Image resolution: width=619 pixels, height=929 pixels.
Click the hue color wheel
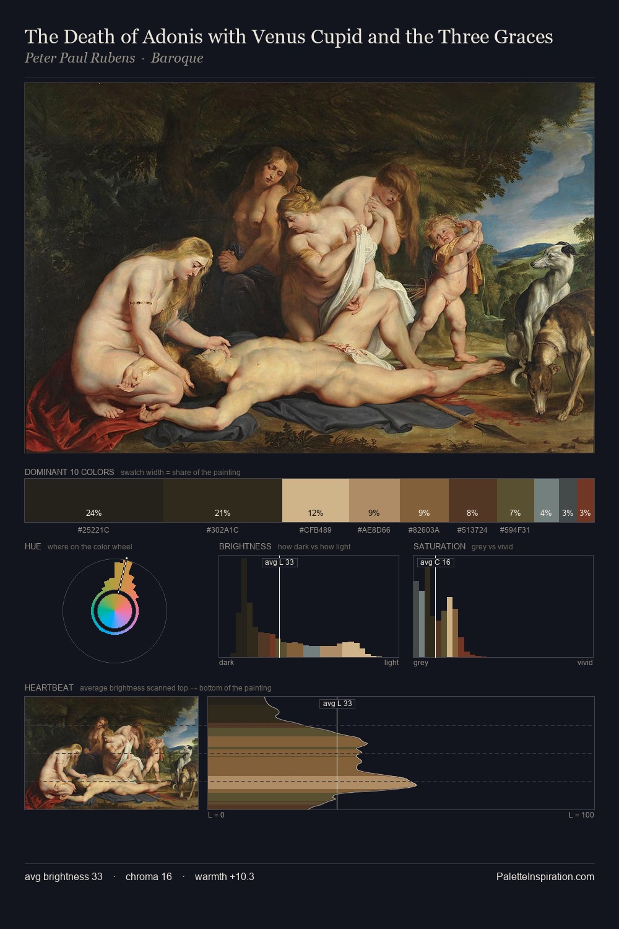[115, 611]
